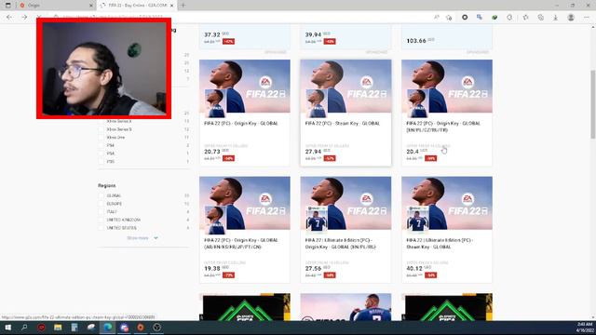
Task: Open the green shield checkmark extension
Action: tap(494, 18)
